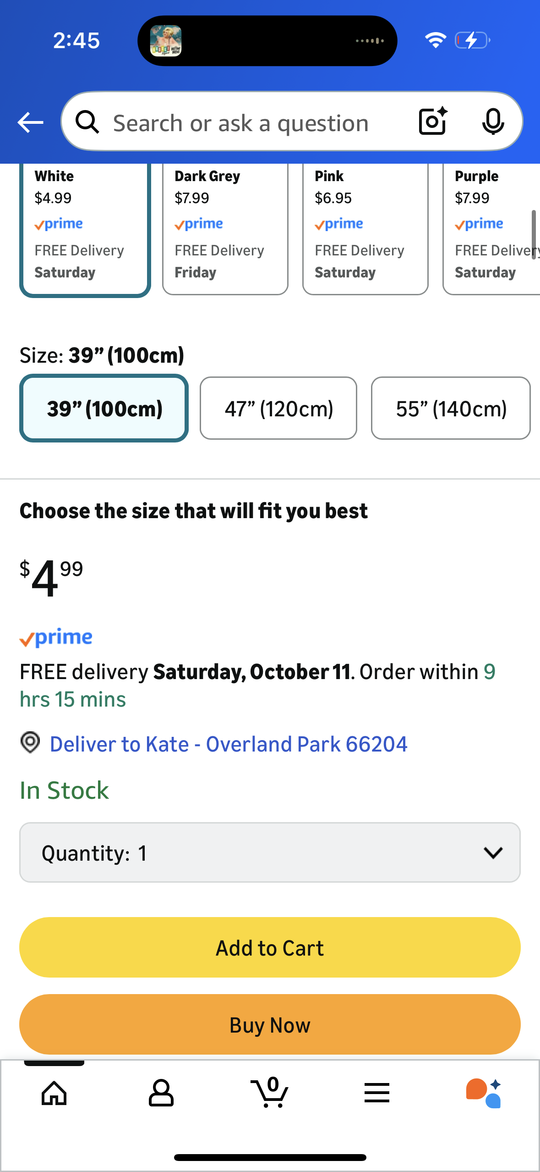The image size is (540, 1172).
Task: Select the 39" (100cm) size option
Action: (104, 408)
